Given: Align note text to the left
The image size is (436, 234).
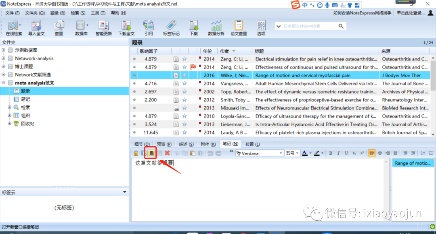Looking at the screenshot, I should coord(371,153).
